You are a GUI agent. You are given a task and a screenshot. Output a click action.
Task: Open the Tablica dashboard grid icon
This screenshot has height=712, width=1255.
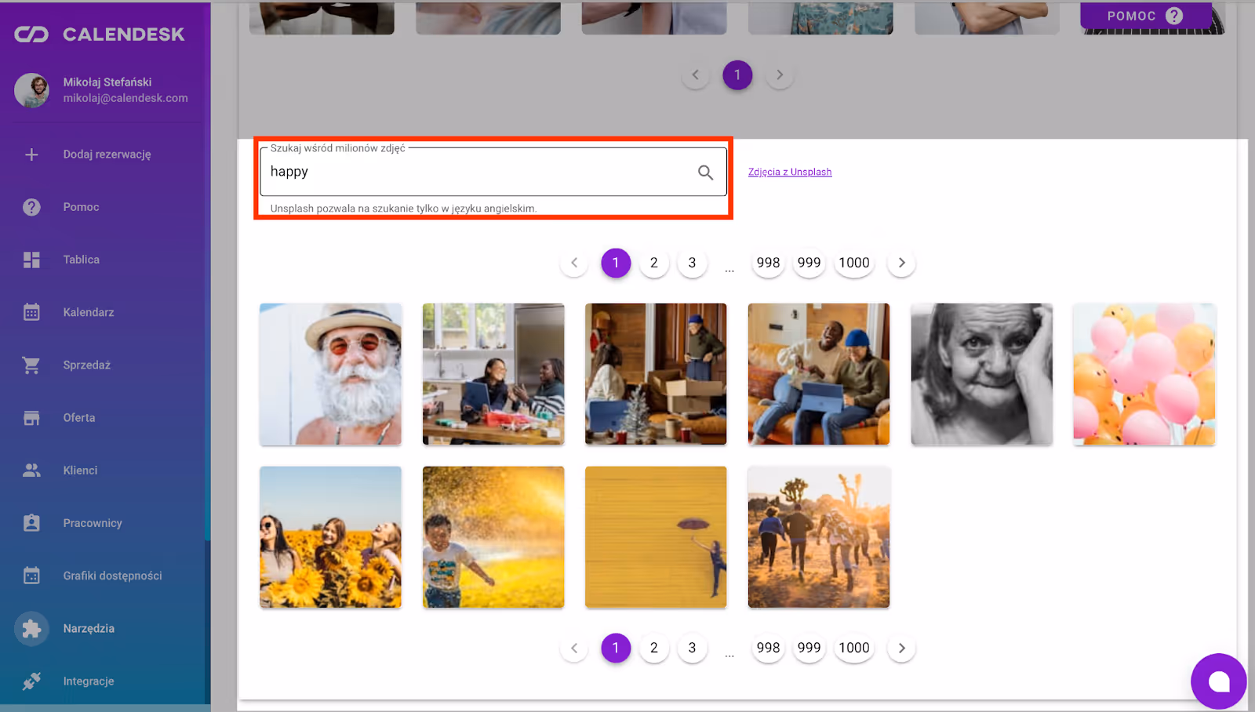click(31, 259)
